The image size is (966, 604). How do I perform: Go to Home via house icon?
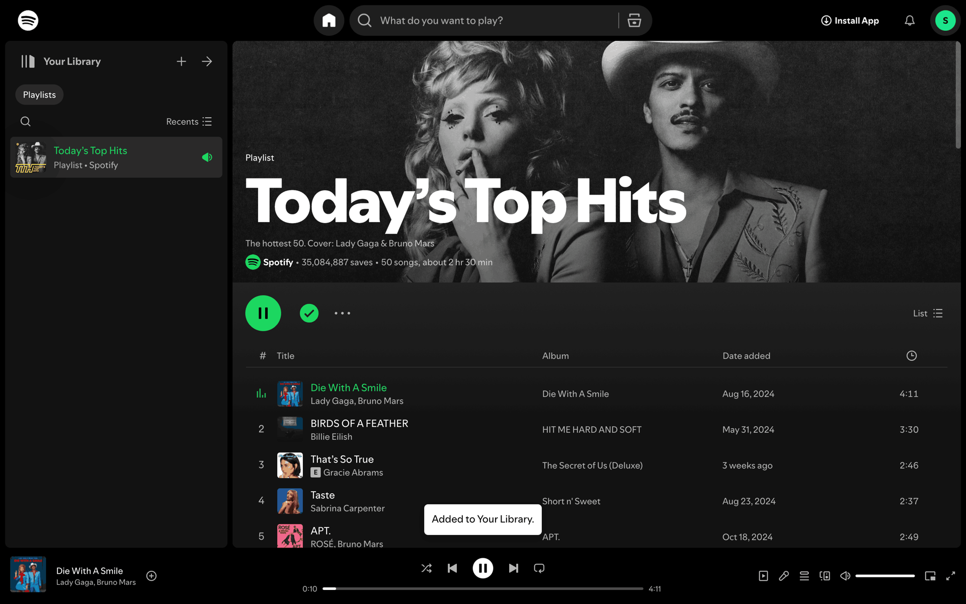click(329, 21)
